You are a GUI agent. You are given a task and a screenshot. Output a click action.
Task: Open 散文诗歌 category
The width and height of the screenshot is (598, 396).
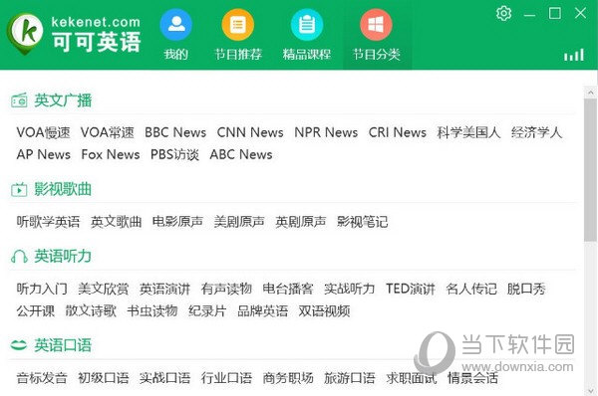tap(91, 310)
